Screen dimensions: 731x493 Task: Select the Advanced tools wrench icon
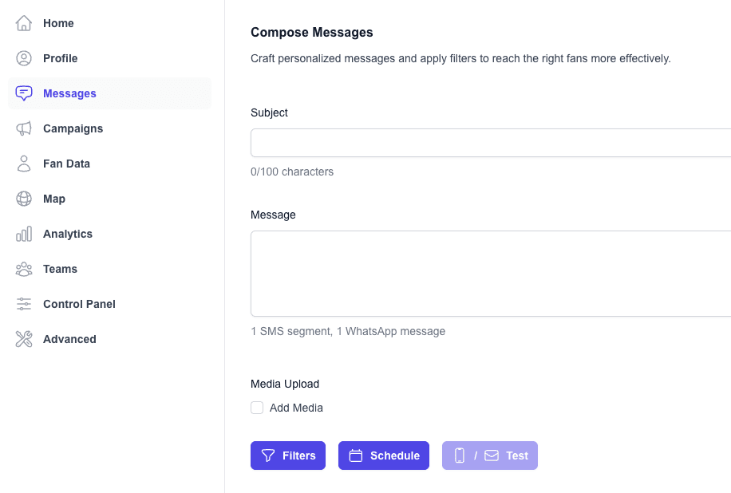point(24,339)
